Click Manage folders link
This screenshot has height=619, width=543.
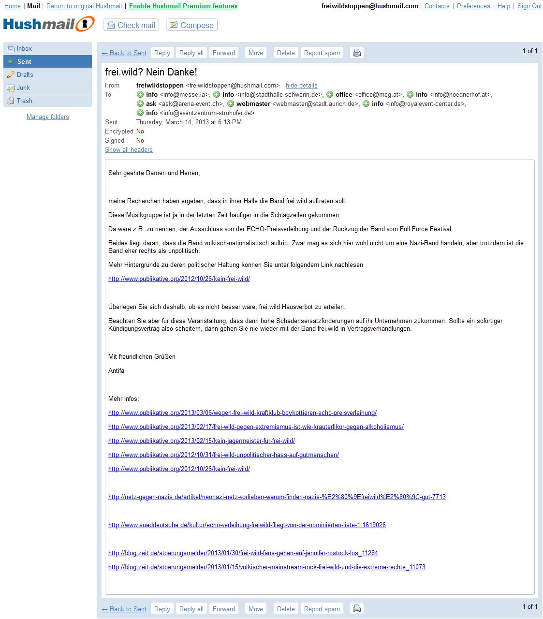pos(47,117)
